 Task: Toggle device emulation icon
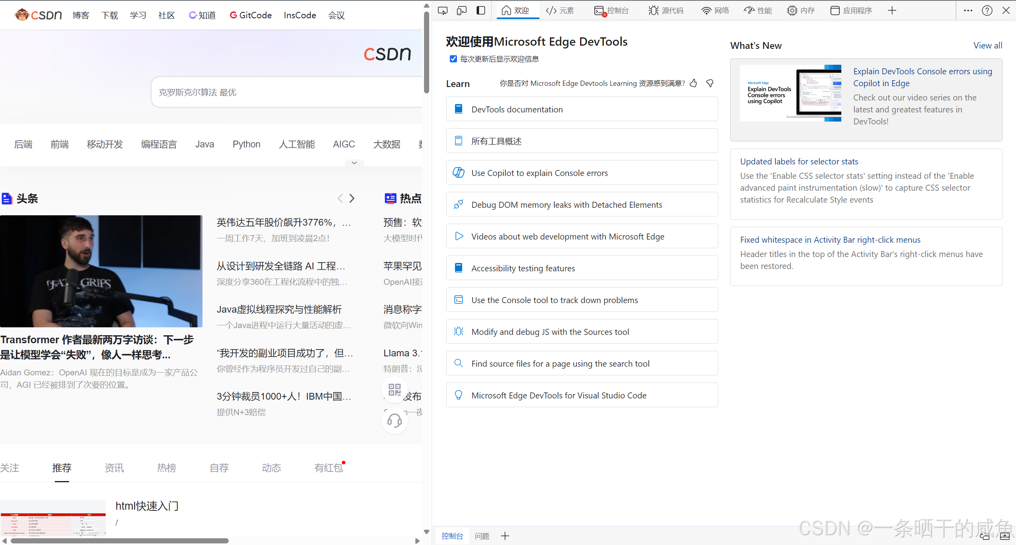click(x=461, y=10)
